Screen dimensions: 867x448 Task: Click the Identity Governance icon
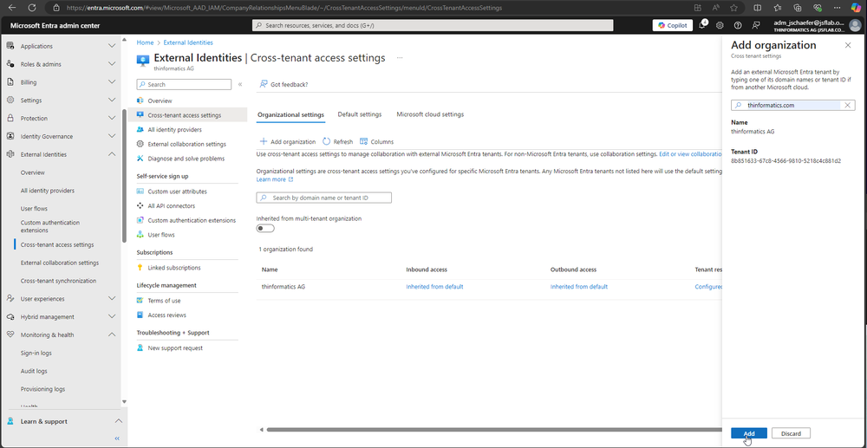[x=10, y=136]
